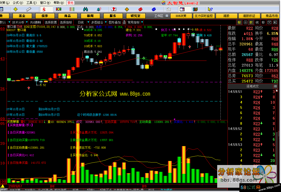Open the traffic-light signal icon in toolbar

coord(59,9)
